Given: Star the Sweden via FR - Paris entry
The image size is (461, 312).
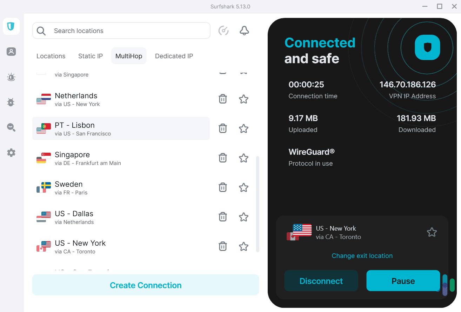Looking at the screenshot, I should 243,187.
